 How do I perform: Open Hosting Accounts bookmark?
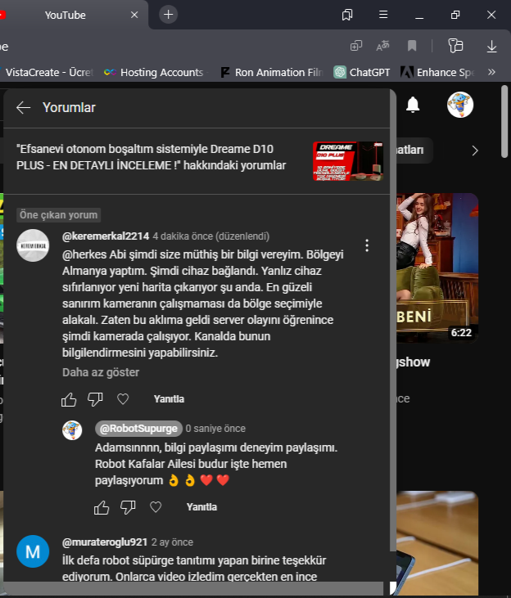(156, 72)
